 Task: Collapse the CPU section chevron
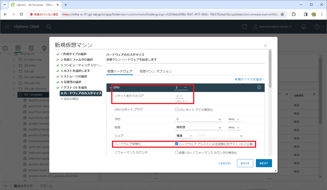[110, 88]
